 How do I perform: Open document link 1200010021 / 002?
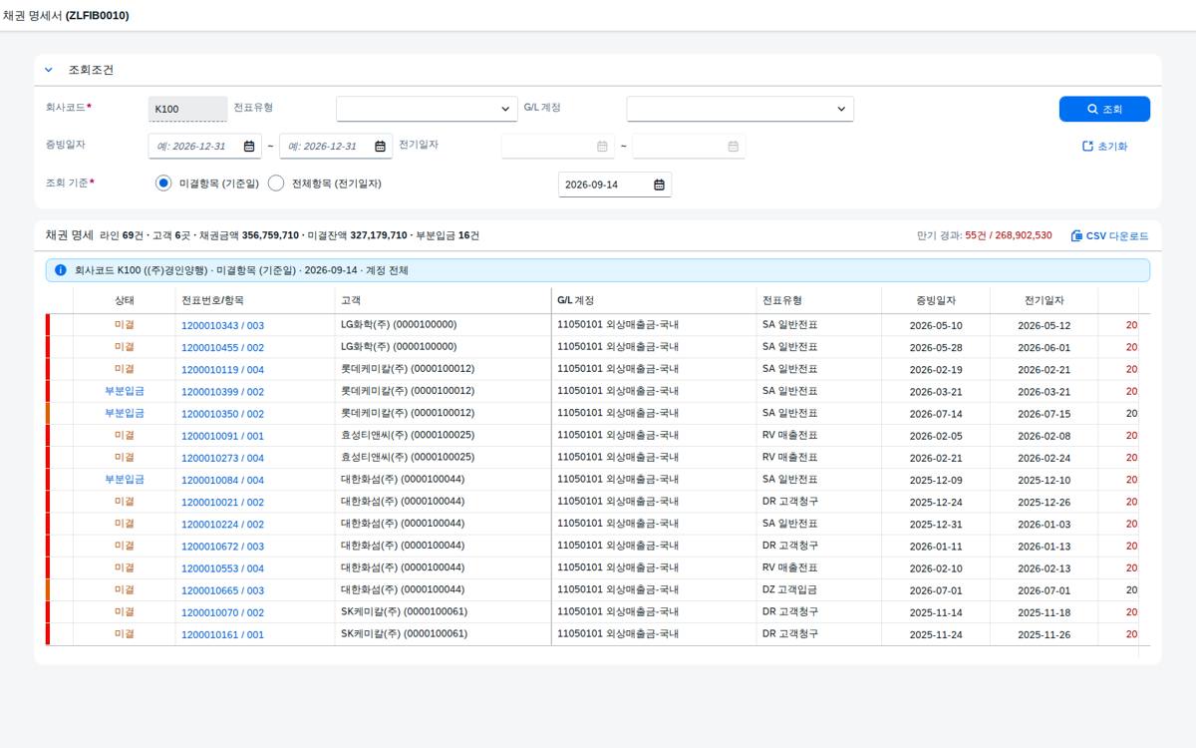222,503
